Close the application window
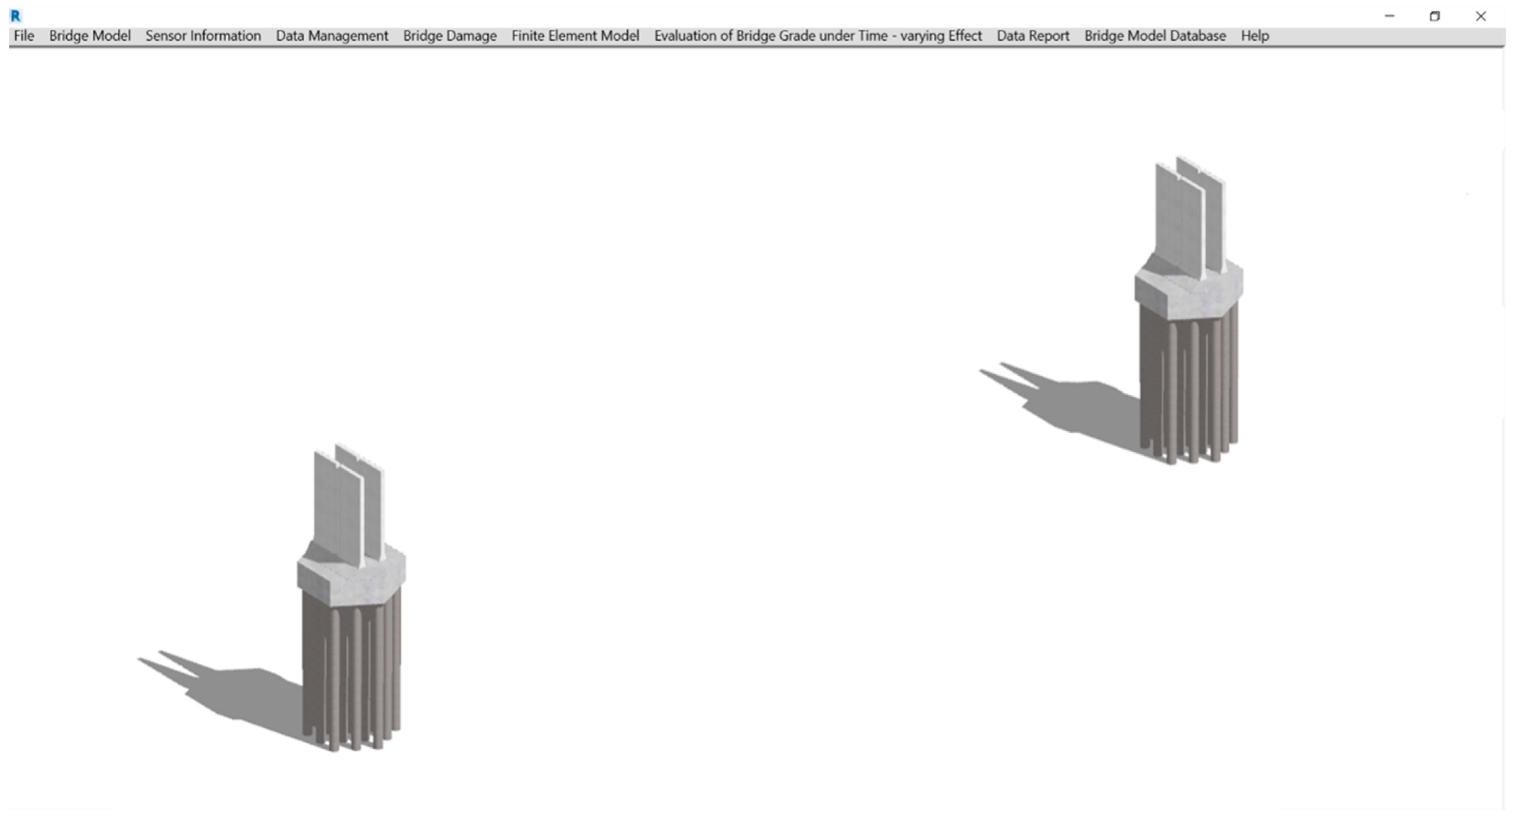 (x=1480, y=16)
